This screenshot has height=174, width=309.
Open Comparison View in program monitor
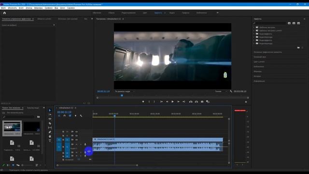tap(208, 101)
